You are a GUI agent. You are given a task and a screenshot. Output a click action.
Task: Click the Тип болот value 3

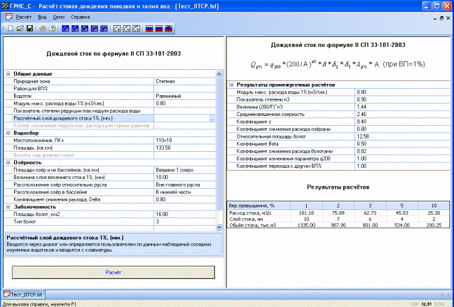coord(185,222)
